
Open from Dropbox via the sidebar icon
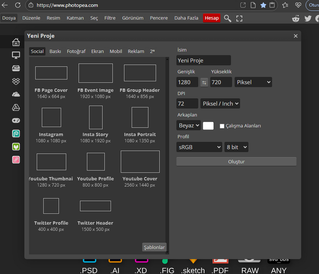(x=16, y=81)
